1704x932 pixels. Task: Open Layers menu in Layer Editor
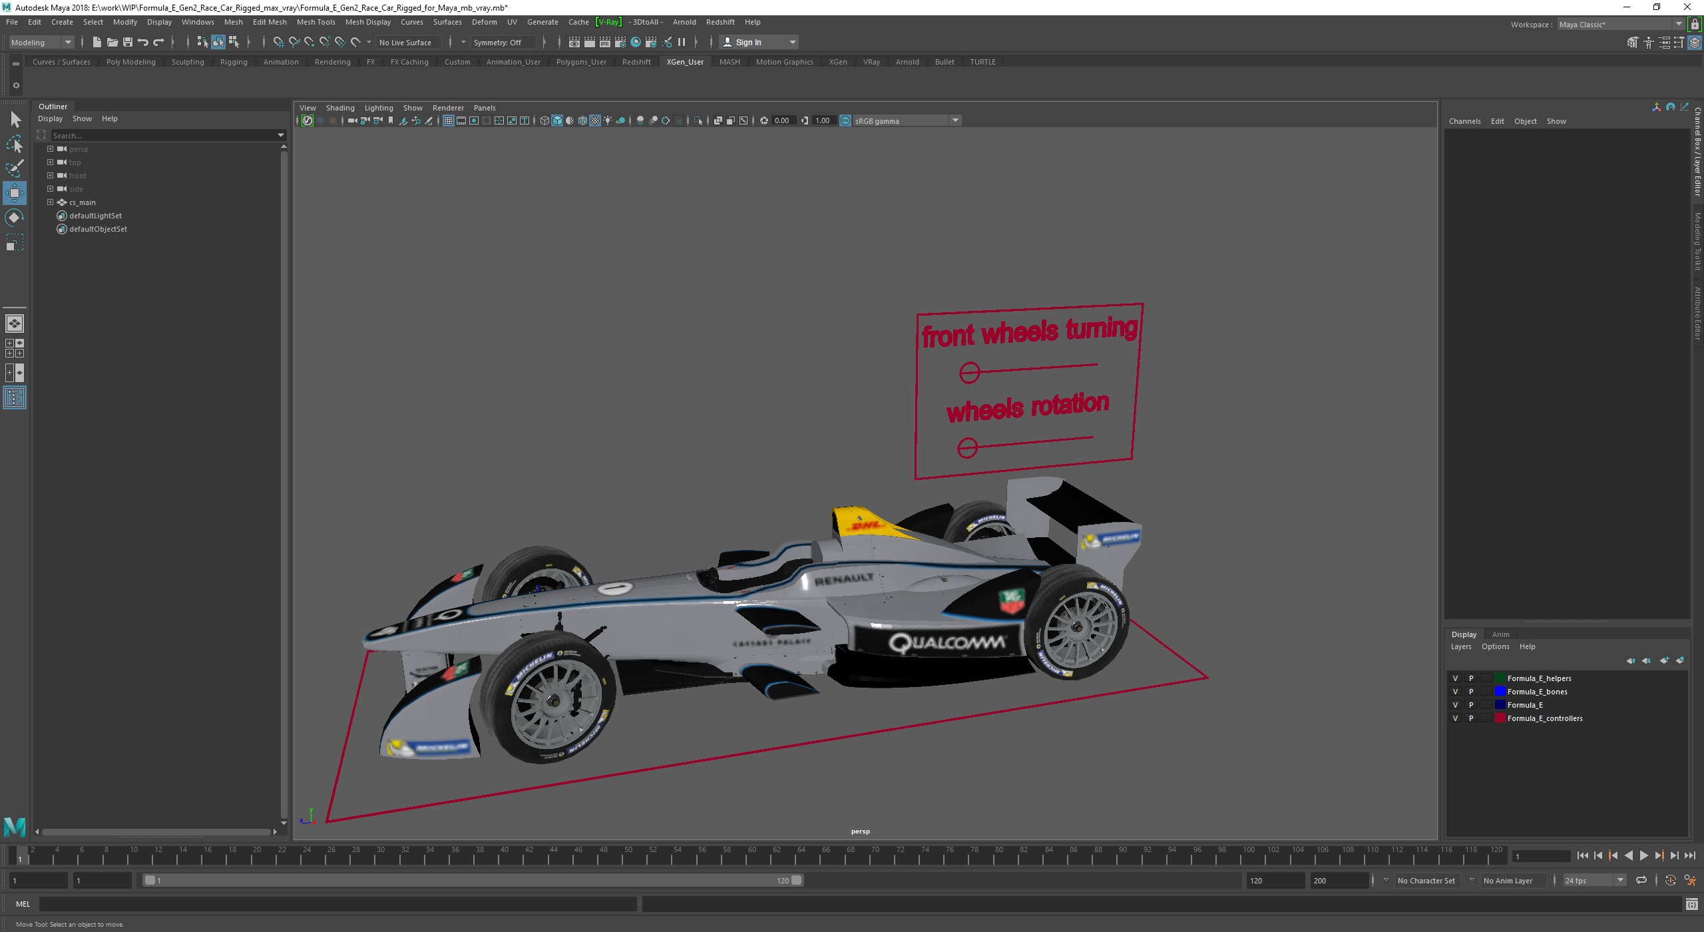pyautogui.click(x=1461, y=646)
